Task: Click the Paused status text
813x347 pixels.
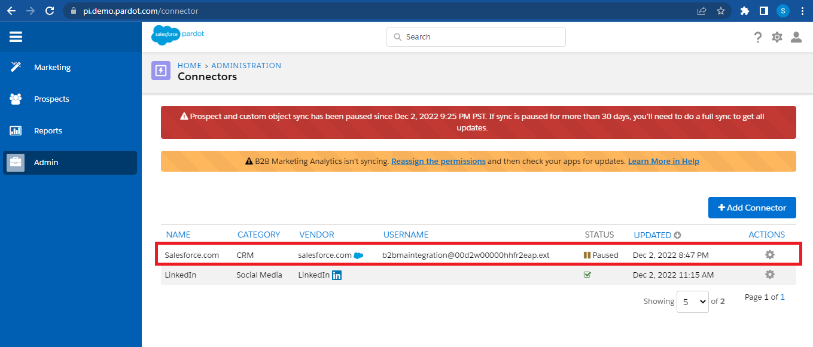Action: tap(605, 255)
